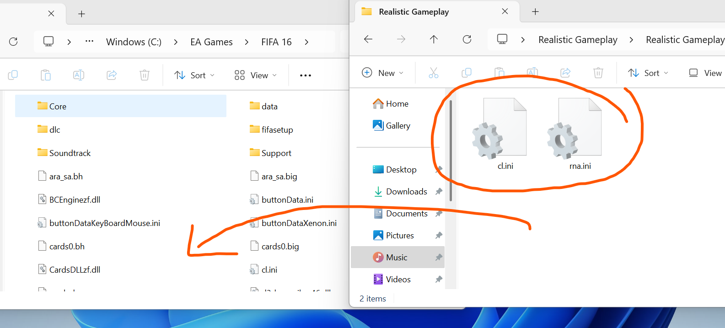The width and height of the screenshot is (725, 328).
Task: Open the New dropdown in Realistic Gameplay window
Action: point(382,73)
